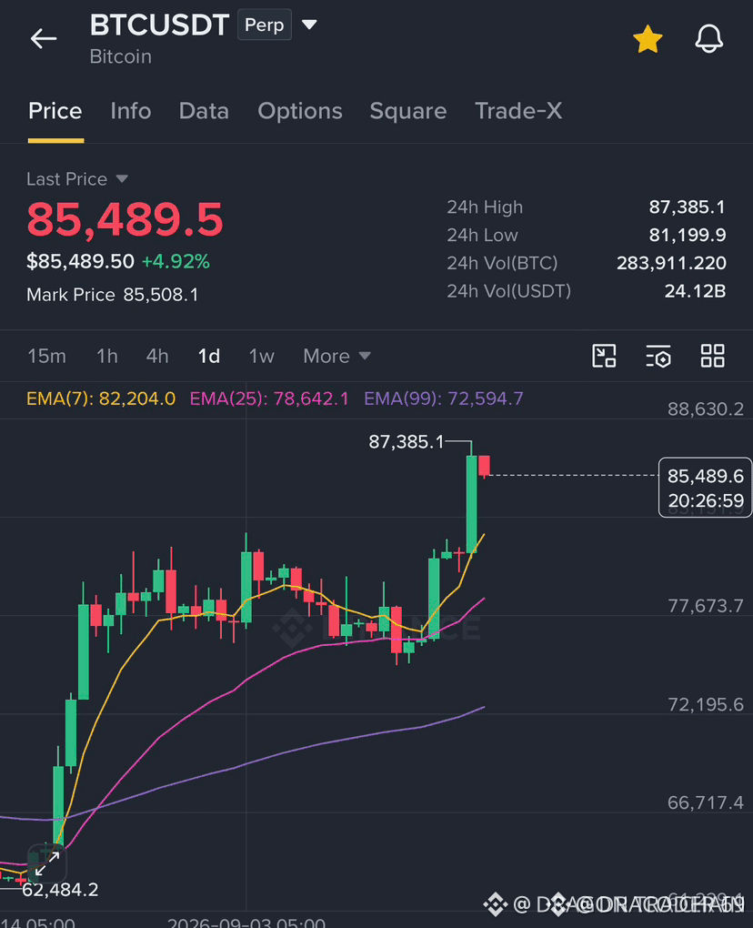Toggle the favorite star for BTCUSDT

coord(648,39)
